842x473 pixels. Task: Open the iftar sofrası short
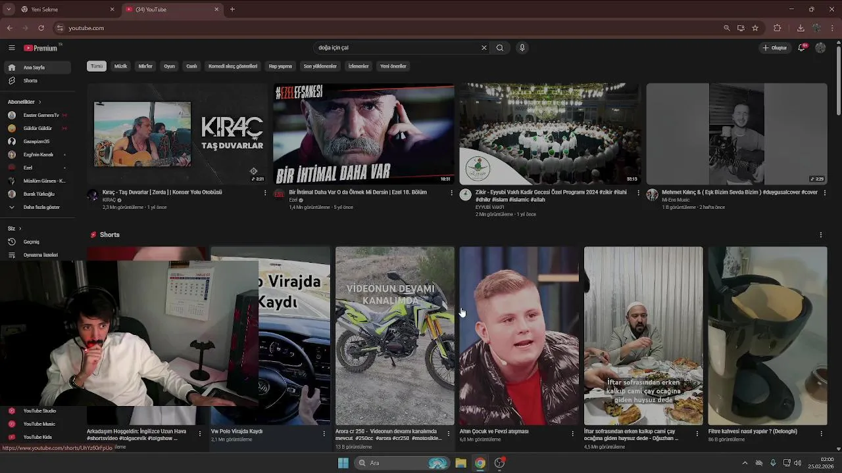[x=643, y=336]
